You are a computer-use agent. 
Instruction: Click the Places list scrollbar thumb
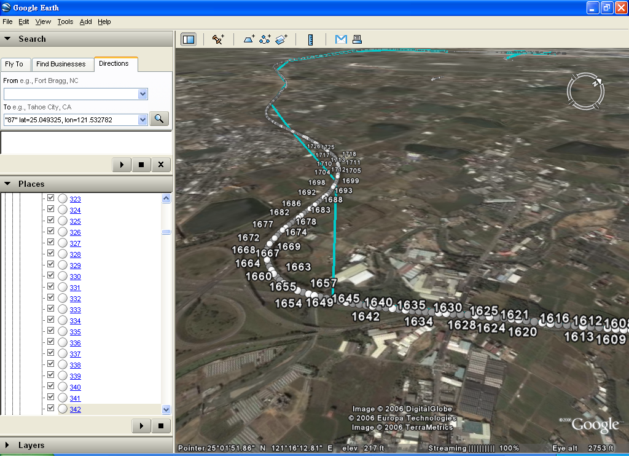(x=166, y=232)
